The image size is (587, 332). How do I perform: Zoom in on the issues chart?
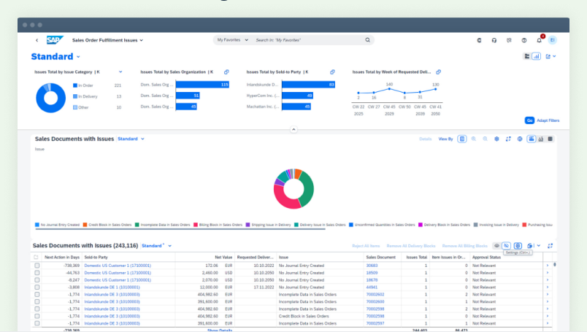pyautogui.click(x=473, y=139)
